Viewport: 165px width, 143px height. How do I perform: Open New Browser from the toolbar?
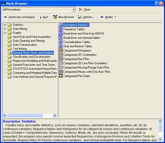(x=64, y=17)
